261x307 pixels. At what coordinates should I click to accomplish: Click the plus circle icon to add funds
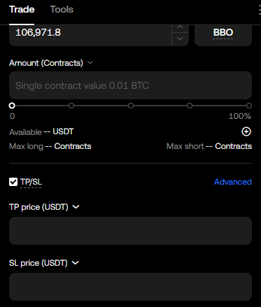tap(246, 131)
